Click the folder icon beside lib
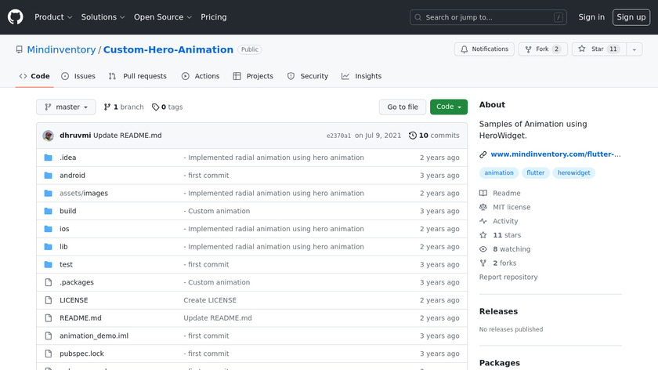 pos(49,246)
